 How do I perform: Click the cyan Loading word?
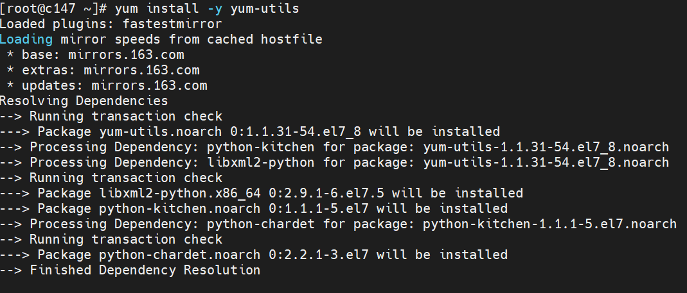point(26,40)
